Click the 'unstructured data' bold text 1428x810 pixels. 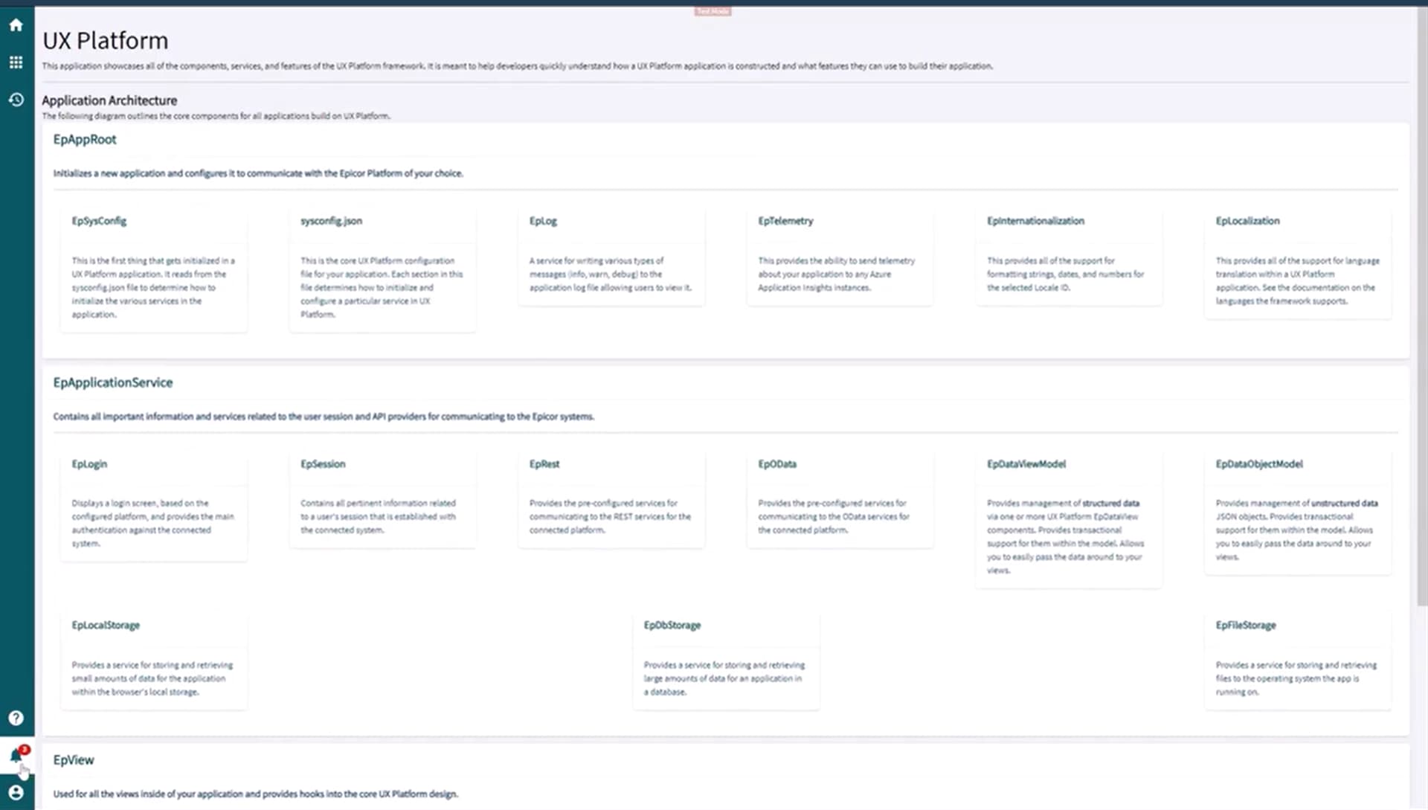(1344, 504)
